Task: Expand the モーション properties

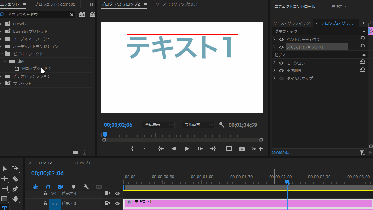Action: pos(274,62)
